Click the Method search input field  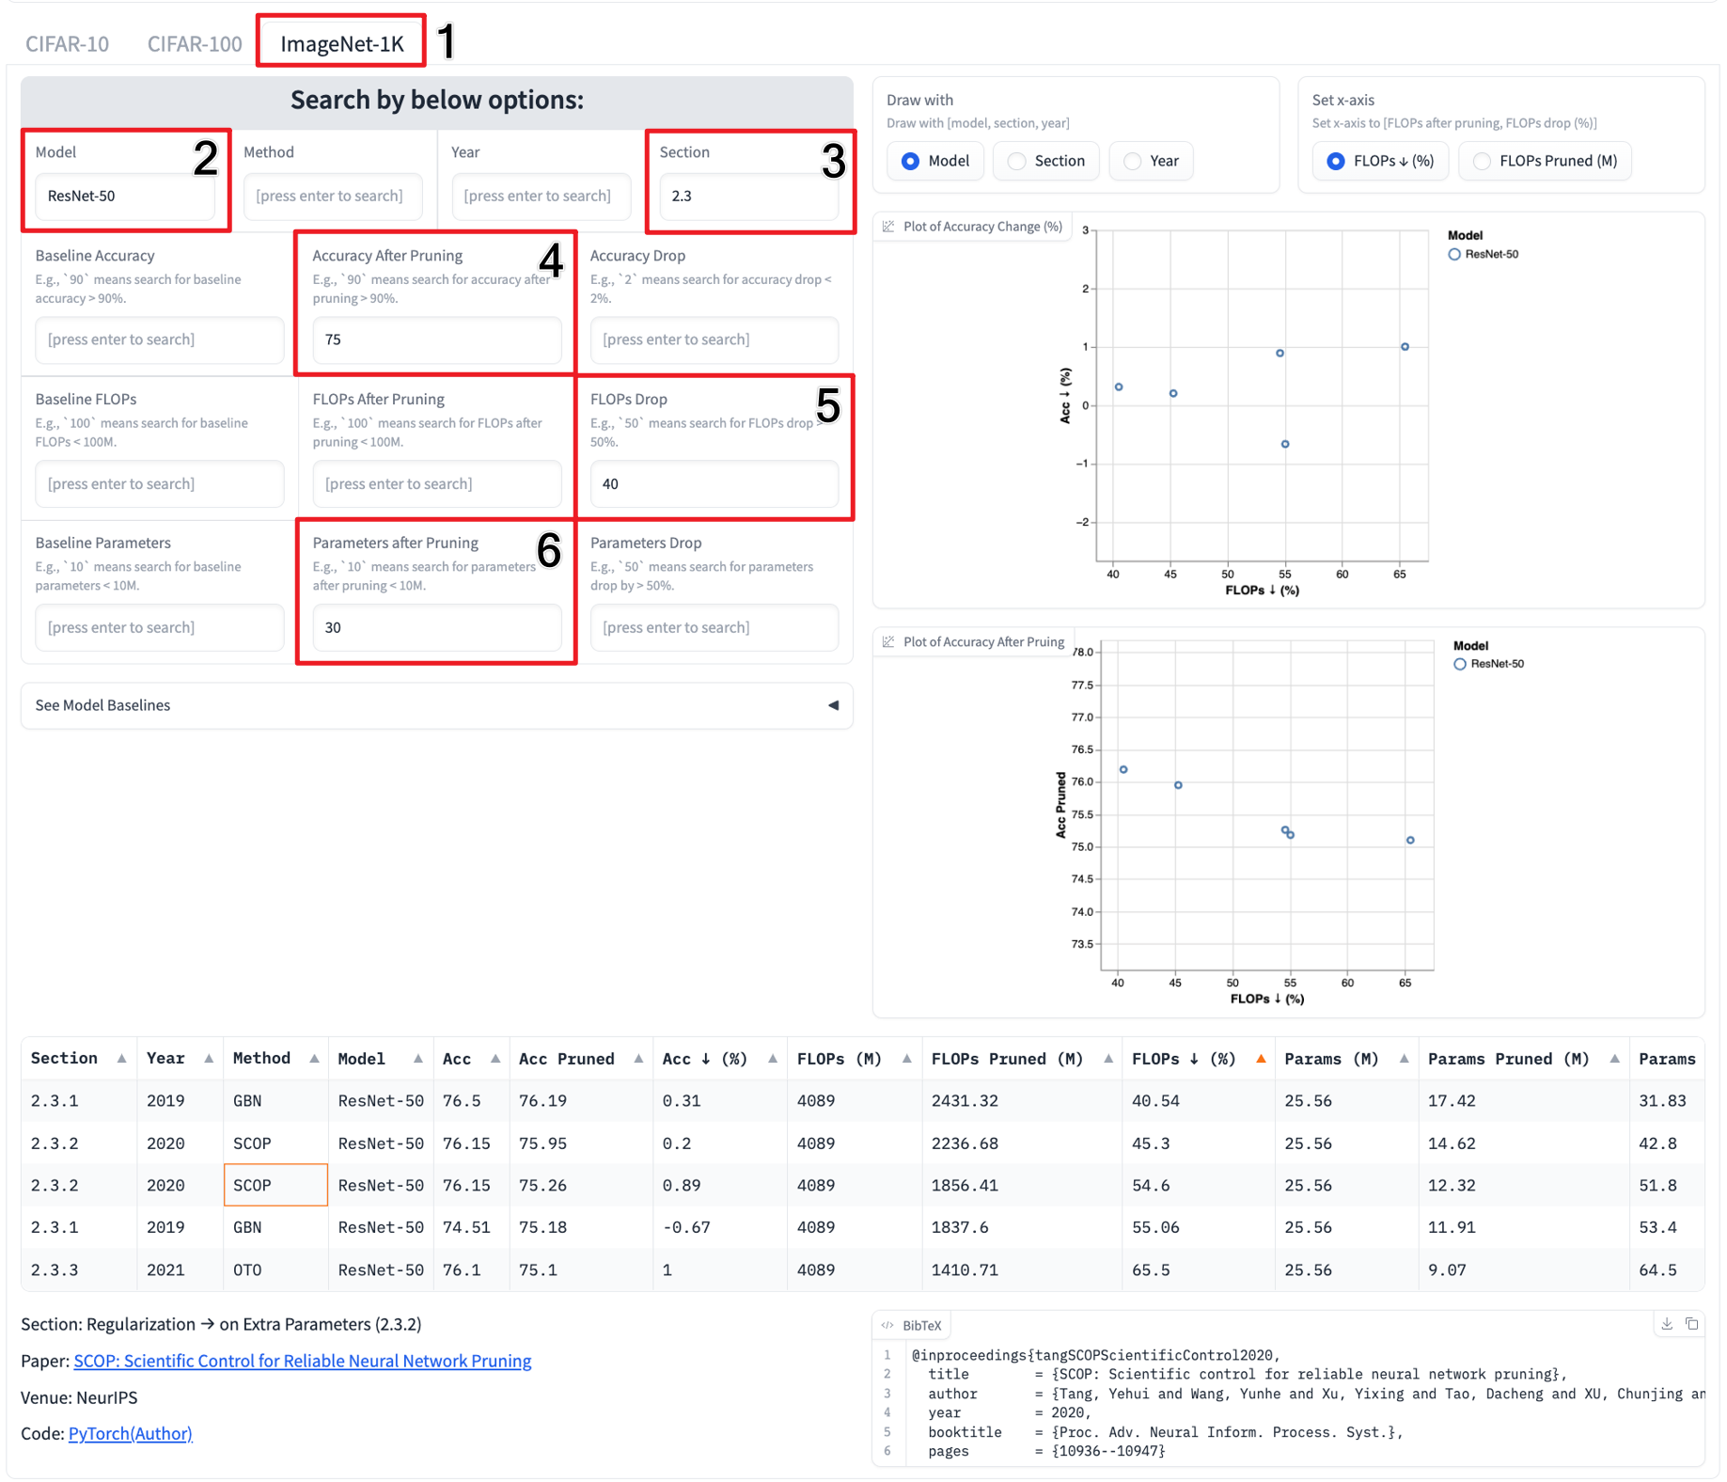[332, 196]
